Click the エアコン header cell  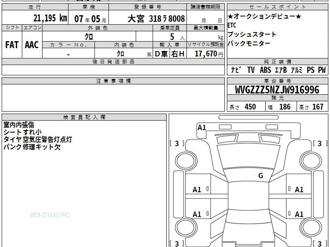[x=32, y=28]
